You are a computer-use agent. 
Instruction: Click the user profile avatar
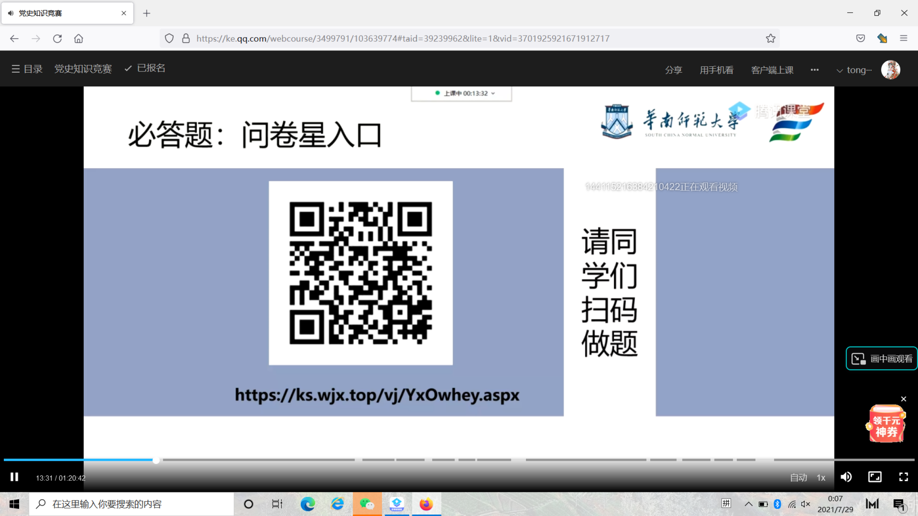tap(890, 70)
